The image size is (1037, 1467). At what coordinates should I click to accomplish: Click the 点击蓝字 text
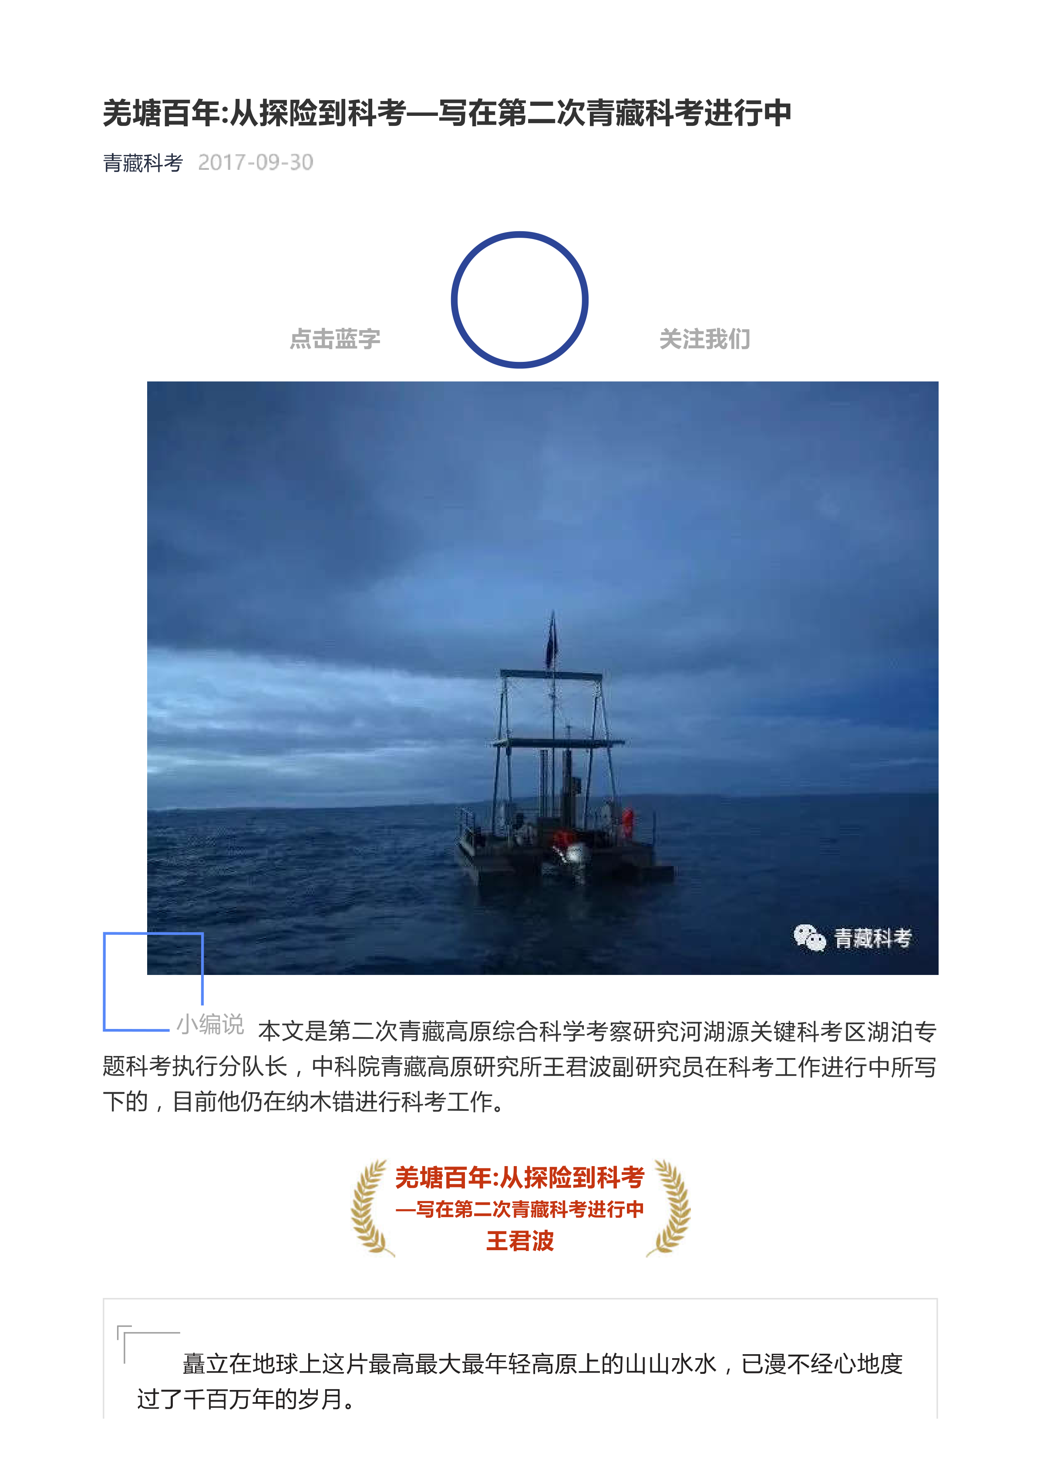point(335,339)
